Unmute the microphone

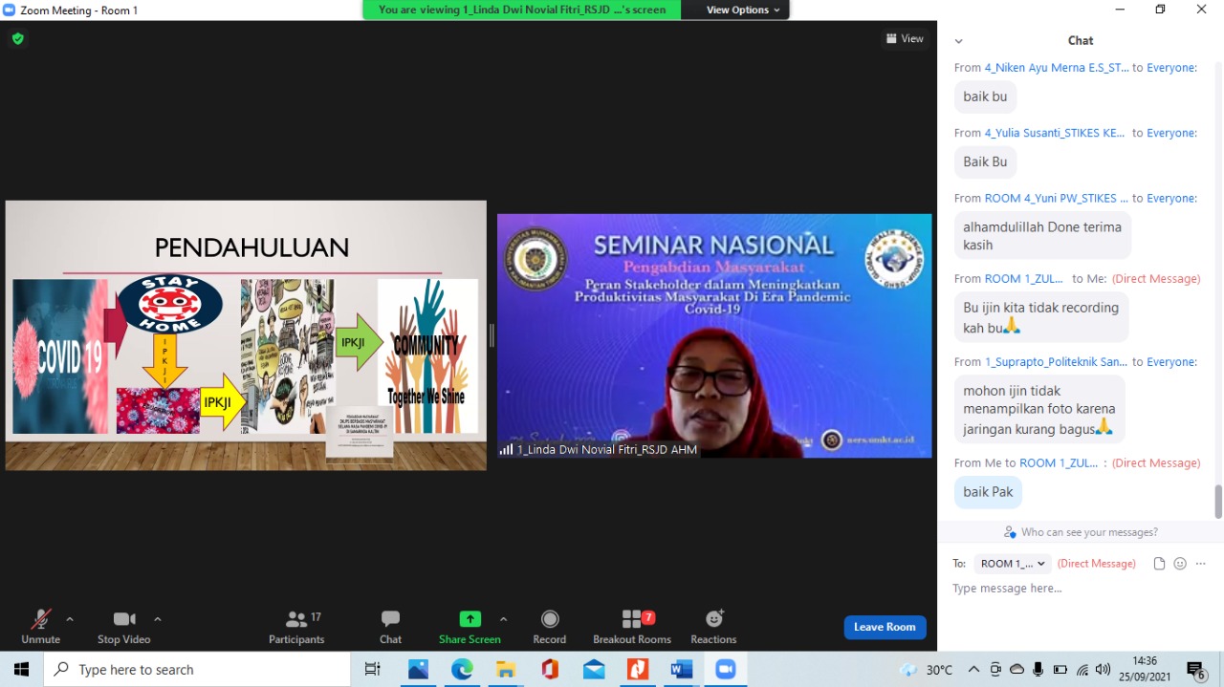coord(40,626)
